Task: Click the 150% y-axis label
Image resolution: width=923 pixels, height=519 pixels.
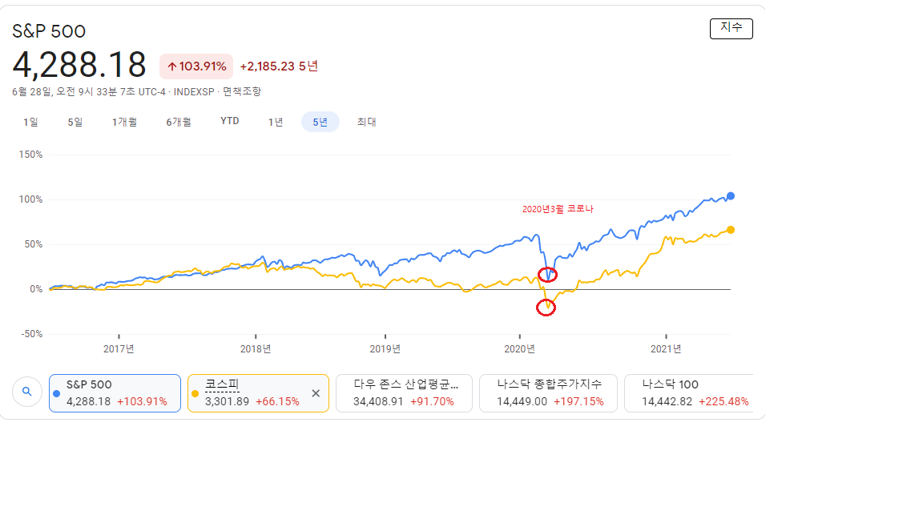Action: point(30,155)
